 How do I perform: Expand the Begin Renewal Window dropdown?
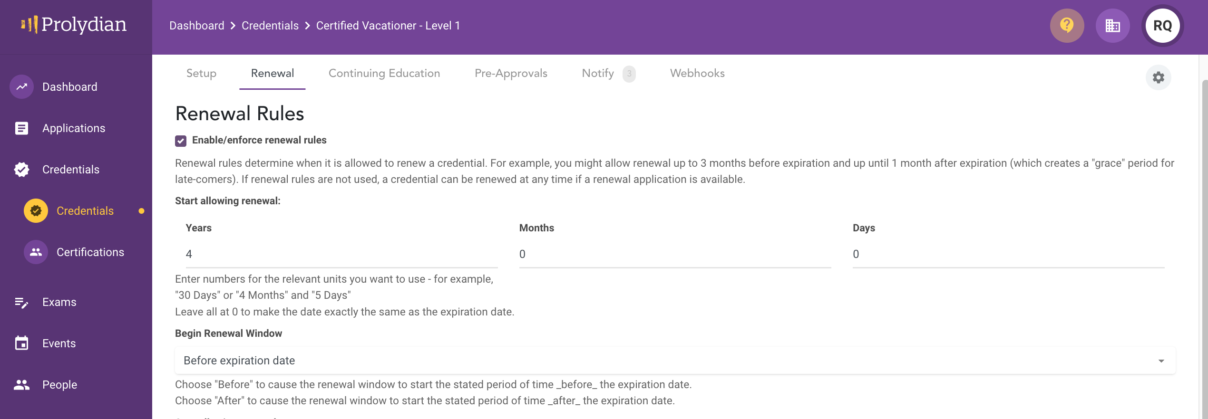pos(675,361)
